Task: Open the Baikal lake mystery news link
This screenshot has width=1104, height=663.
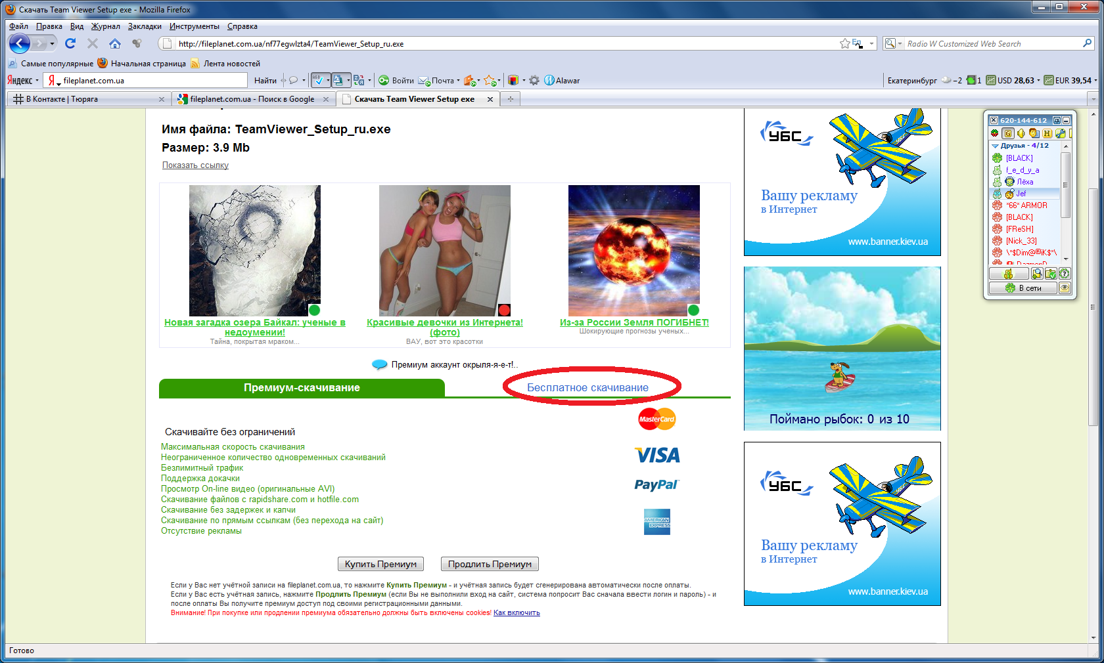Action: [255, 327]
